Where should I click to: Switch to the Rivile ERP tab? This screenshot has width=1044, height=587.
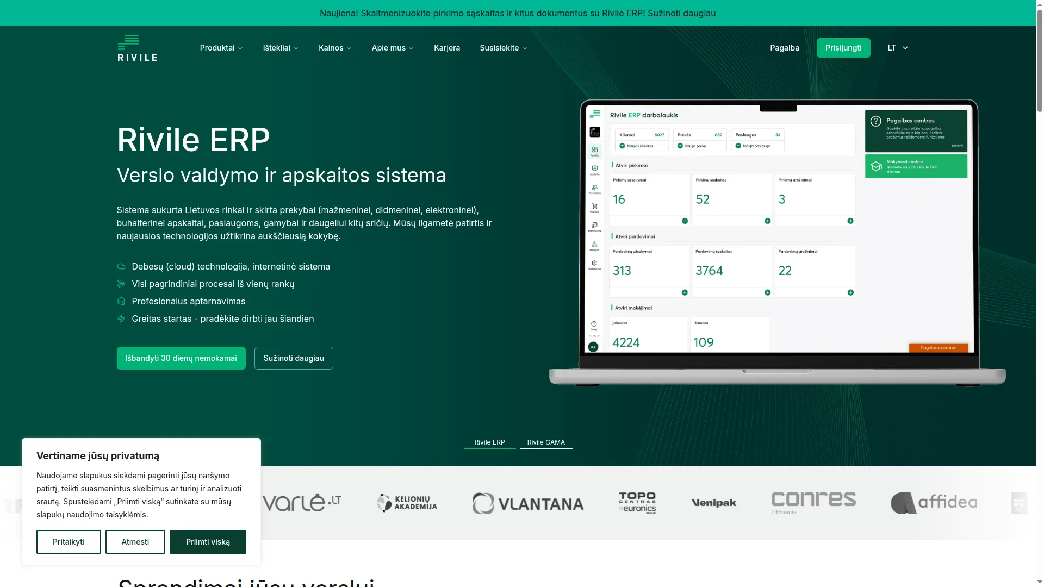click(489, 442)
